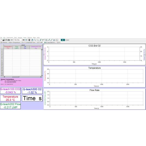Open the Experiment menu

pos(10,37)
